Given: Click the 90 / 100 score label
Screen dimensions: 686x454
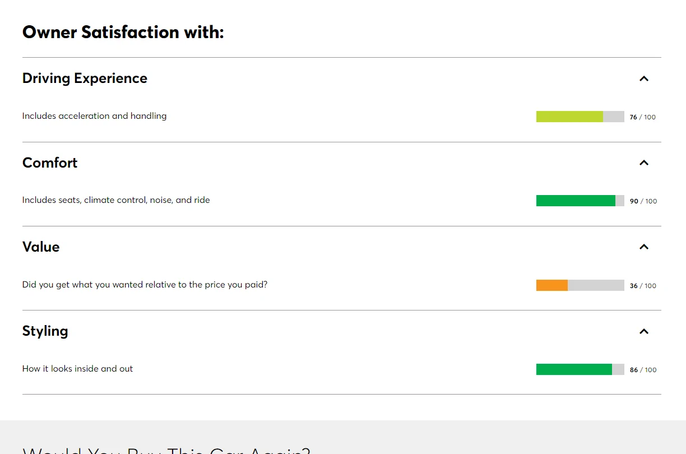Looking at the screenshot, I should tap(643, 201).
